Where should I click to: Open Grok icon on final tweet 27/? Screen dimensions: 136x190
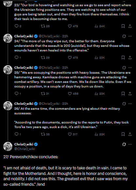[x=124, y=144]
